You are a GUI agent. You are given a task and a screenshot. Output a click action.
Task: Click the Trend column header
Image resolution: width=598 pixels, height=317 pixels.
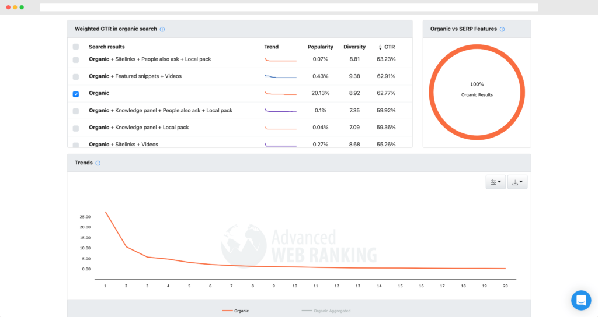271,47
